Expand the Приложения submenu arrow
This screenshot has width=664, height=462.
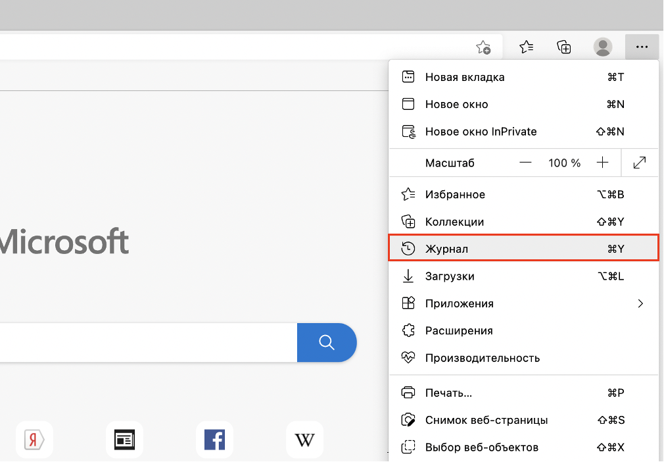pyautogui.click(x=640, y=303)
